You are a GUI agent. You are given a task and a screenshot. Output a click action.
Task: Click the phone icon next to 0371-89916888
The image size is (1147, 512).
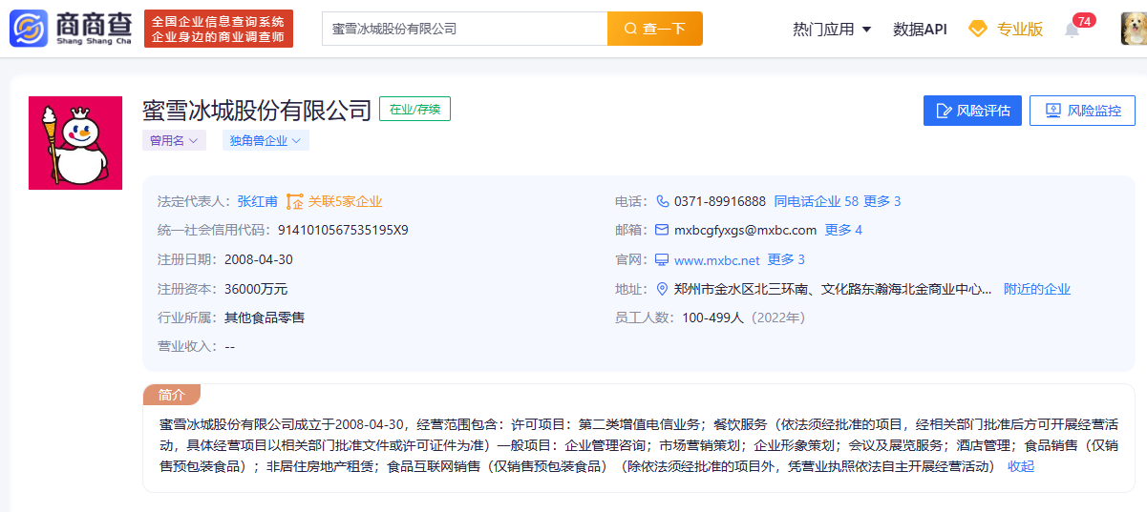(663, 201)
